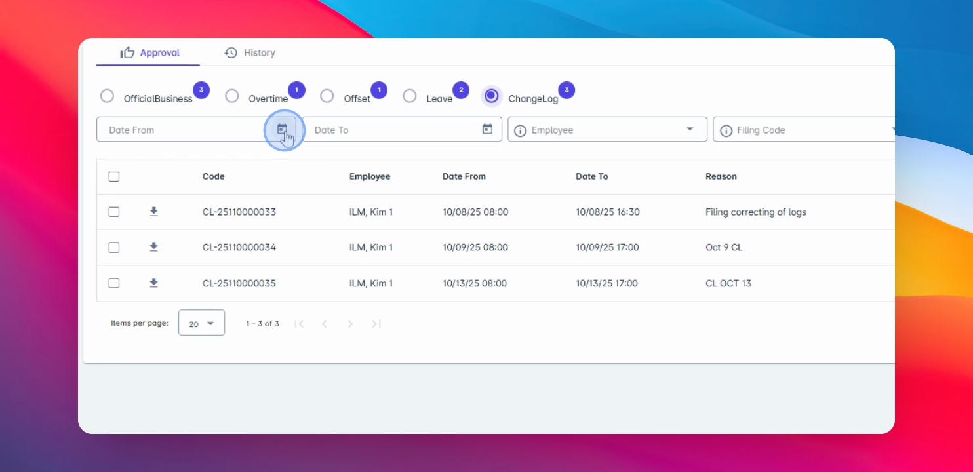Click date '10/13/25 08:00'

[475, 283]
